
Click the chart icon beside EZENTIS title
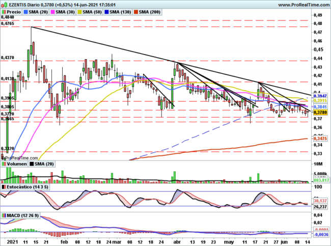pos(5,5)
